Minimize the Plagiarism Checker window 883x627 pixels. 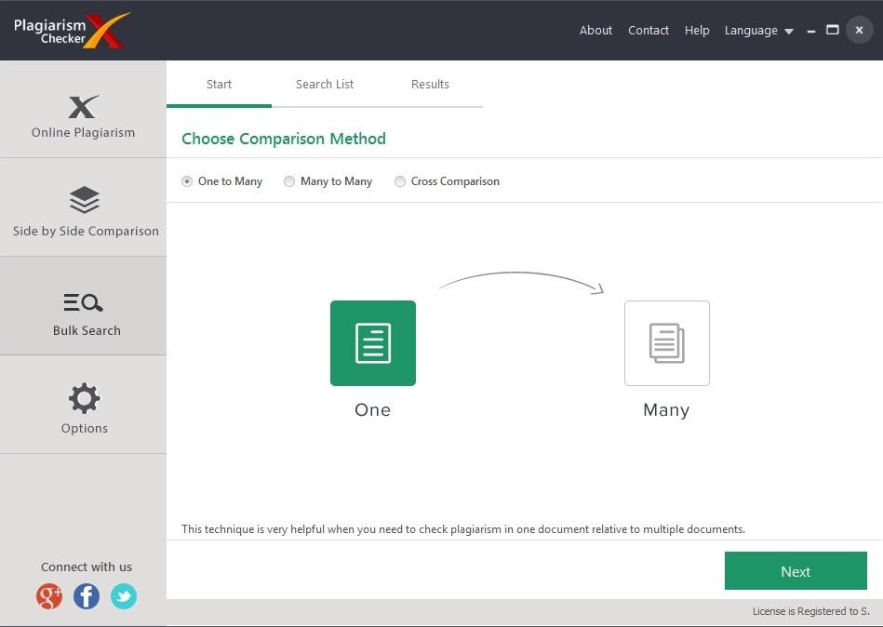811,31
